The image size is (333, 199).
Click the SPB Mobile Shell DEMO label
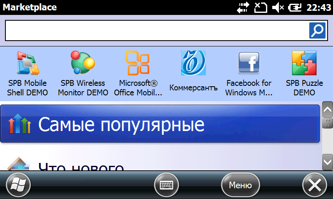pyautogui.click(x=27, y=88)
